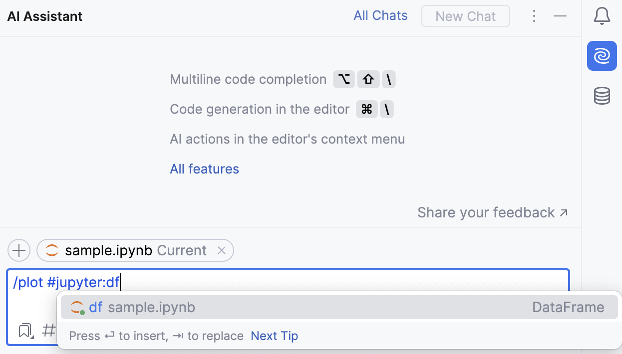
Task: Hide the AI Assistant tool window
Action: [x=560, y=15]
